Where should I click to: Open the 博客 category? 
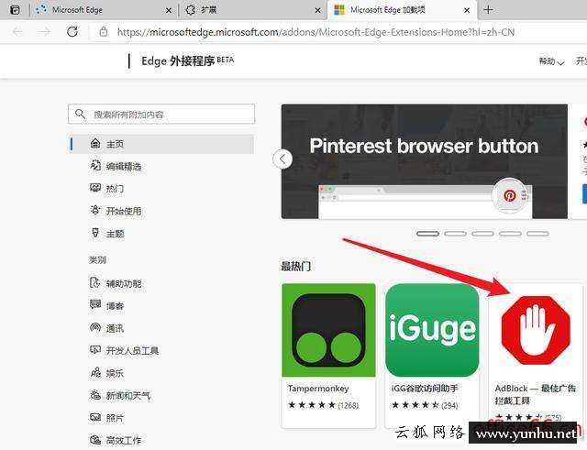[x=115, y=306]
